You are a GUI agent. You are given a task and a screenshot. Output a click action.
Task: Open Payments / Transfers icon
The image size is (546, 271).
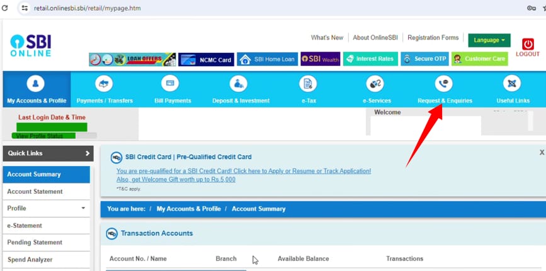(x=104, y=84)
